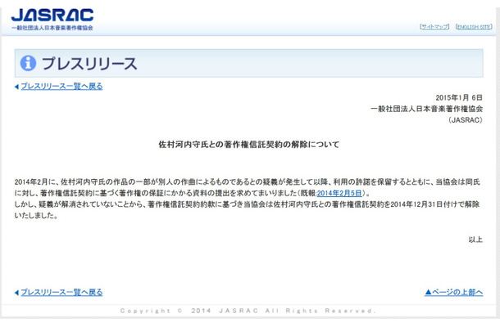
Task: Click the blue information icon beside プレスリリース
Action: 28,63
